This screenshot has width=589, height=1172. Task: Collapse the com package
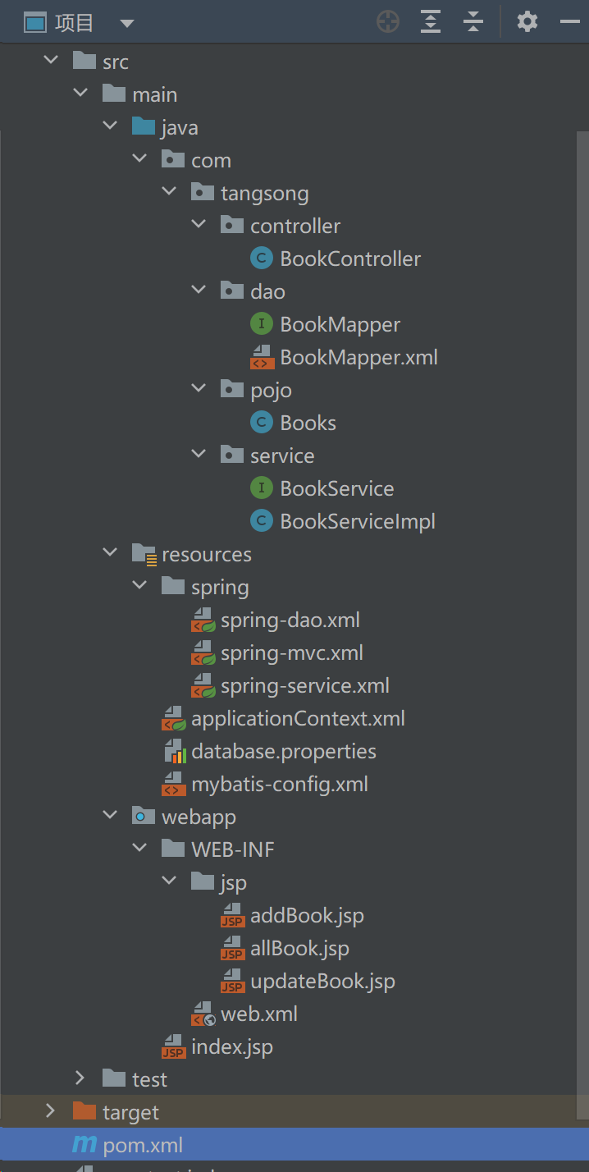click(139, 160)
